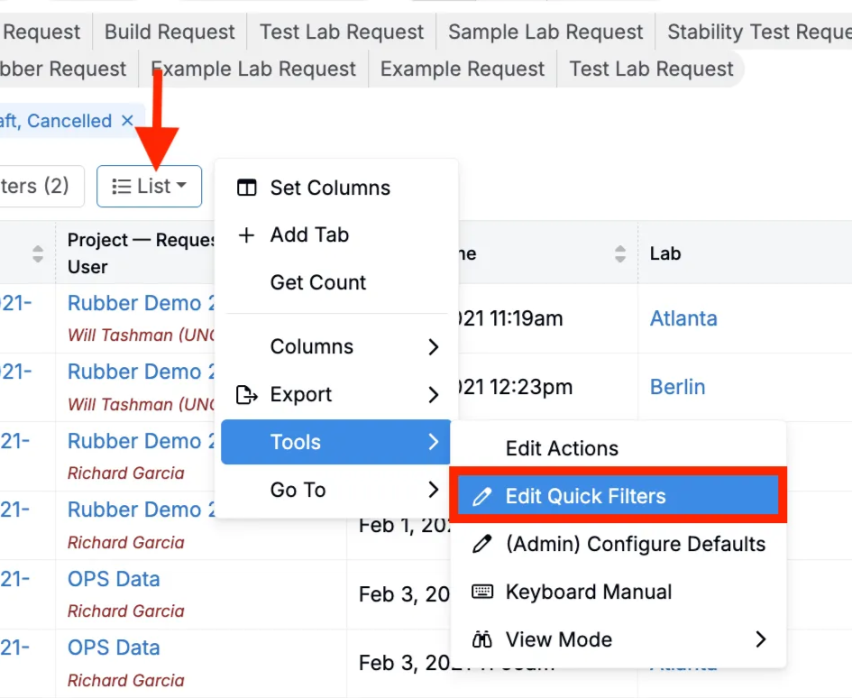The height and width of the screenshot is (698, 852).
Task: Select Get Count from the menu
Action: click(x=317, y=282)
